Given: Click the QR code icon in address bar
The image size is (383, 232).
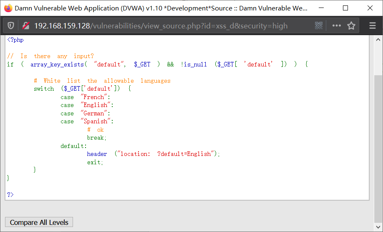Looking at the screenshot, I should 318,25.
